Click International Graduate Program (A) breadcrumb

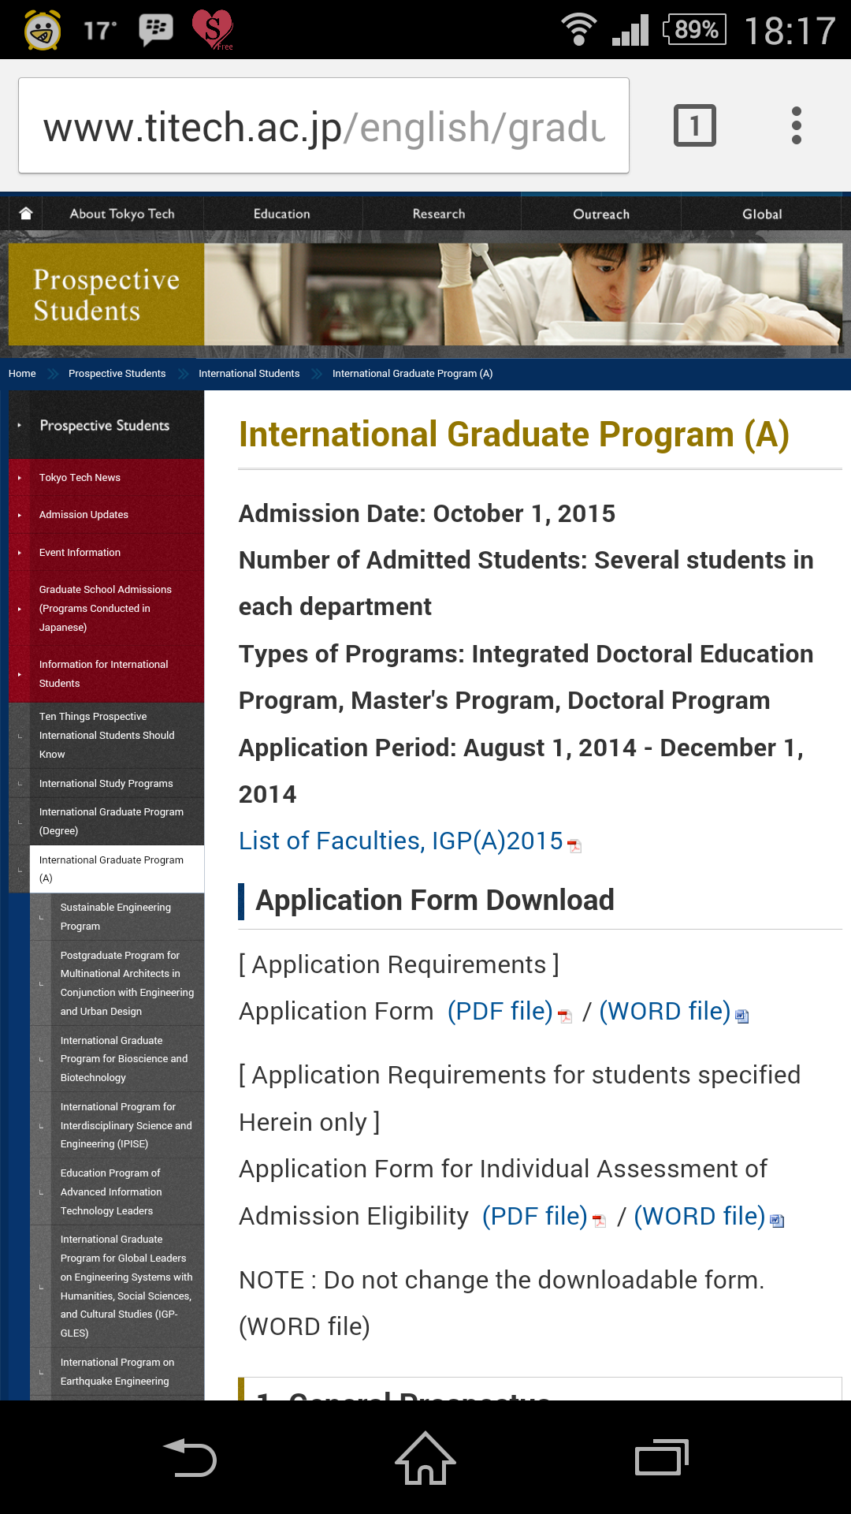(412, 374)
